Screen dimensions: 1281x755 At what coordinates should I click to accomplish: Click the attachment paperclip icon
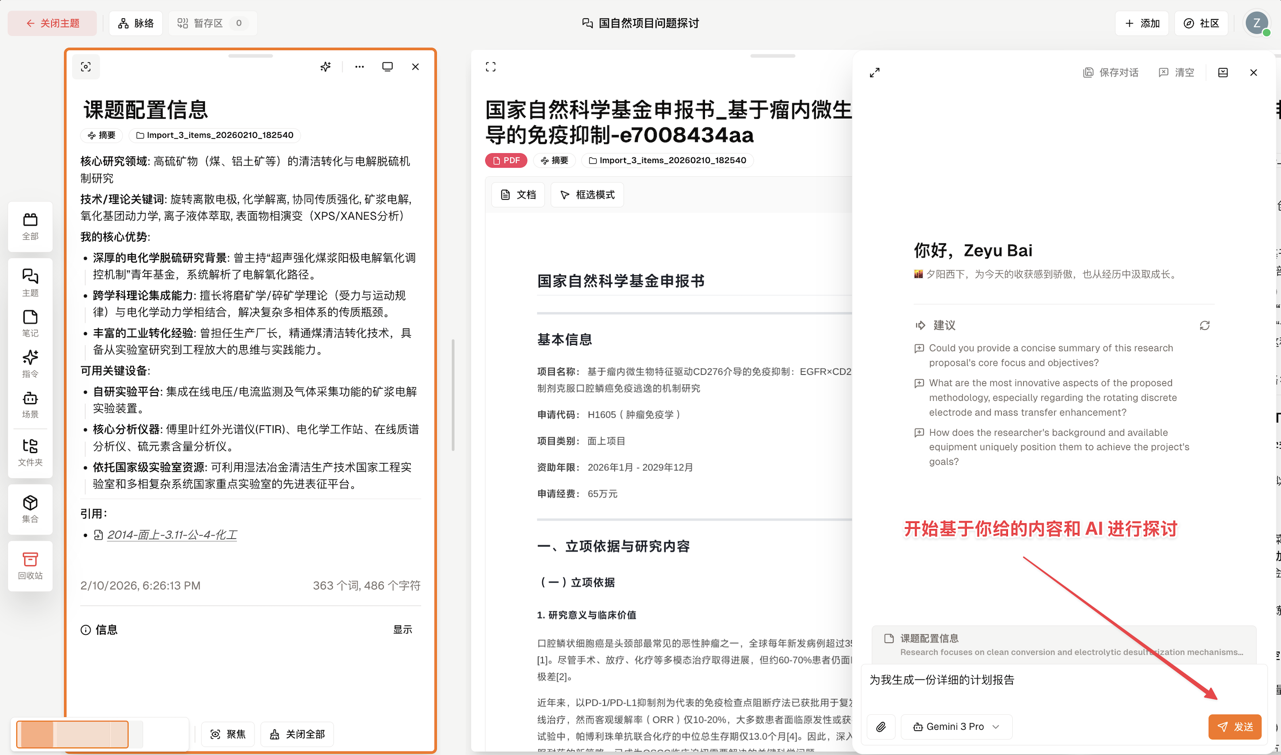point(881,727)
